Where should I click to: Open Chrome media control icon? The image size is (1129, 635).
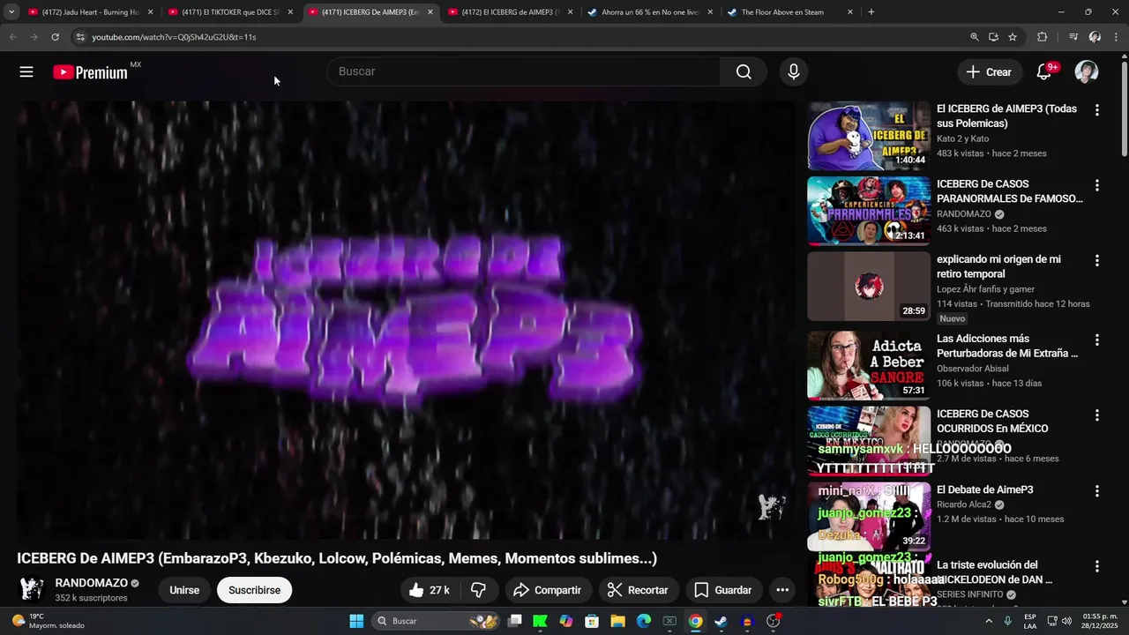coord(1073,37)
